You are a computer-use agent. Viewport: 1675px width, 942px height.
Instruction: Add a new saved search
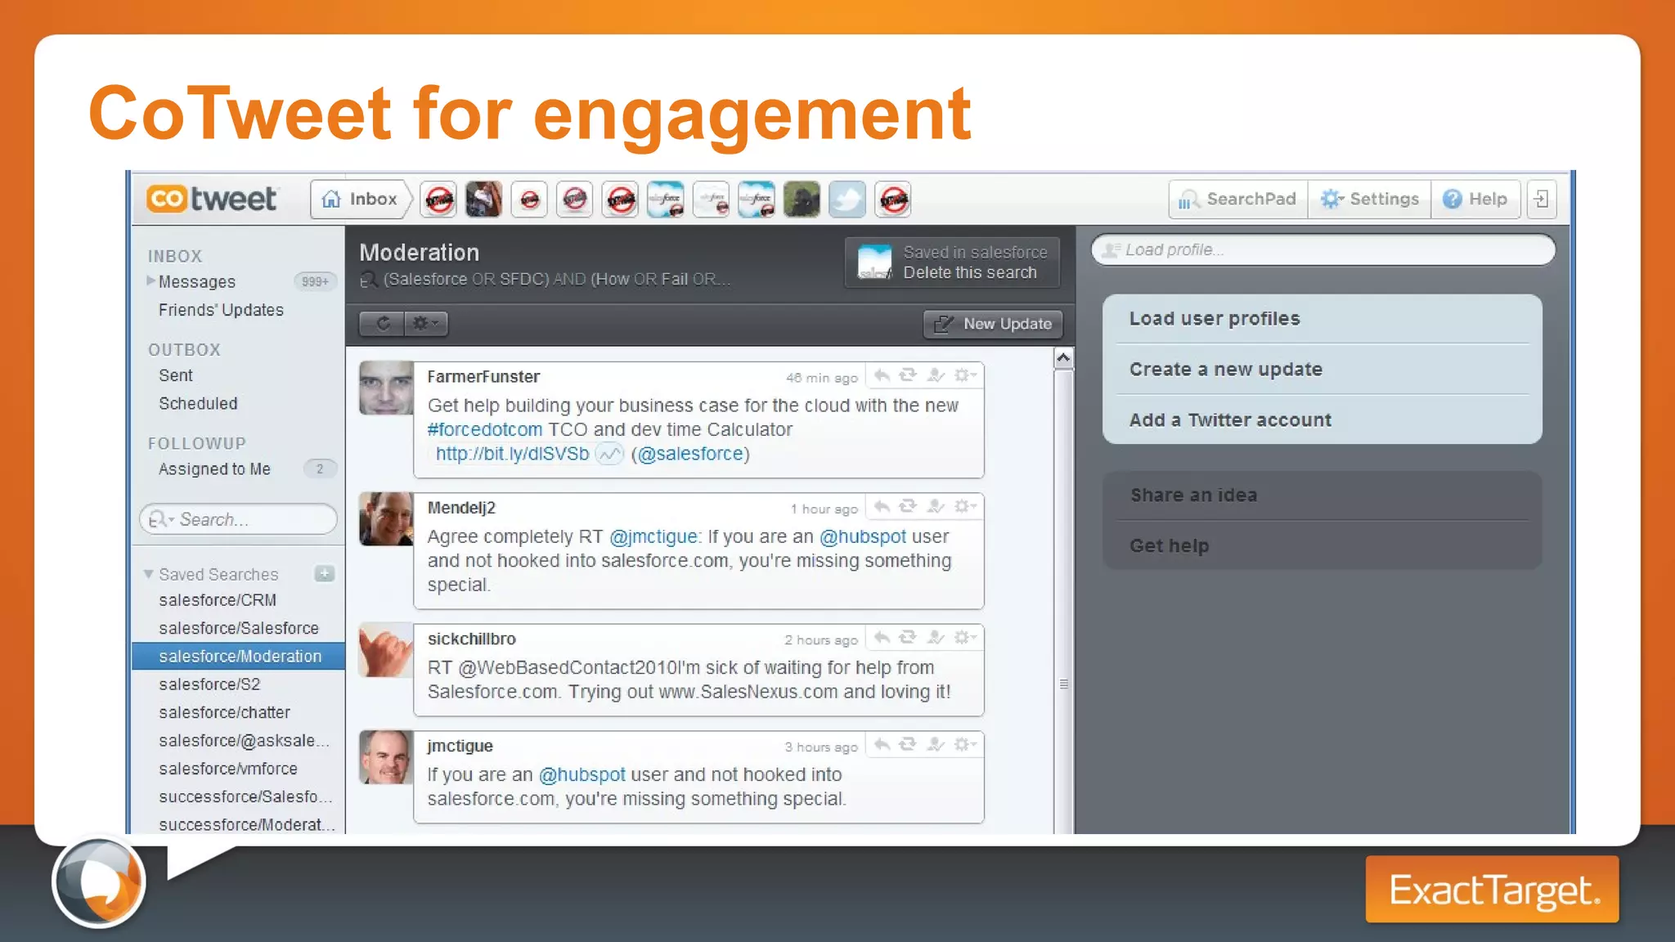[x=325, y=573]
